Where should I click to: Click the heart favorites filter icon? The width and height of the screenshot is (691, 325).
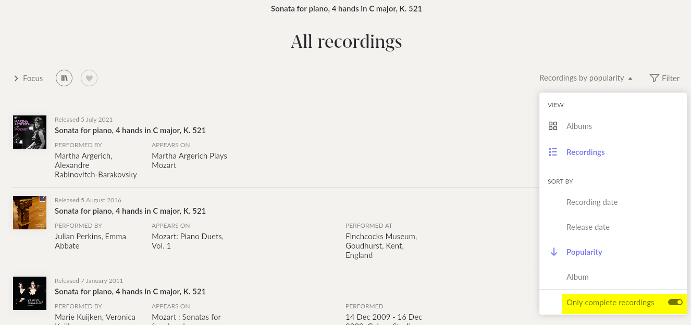89,78
